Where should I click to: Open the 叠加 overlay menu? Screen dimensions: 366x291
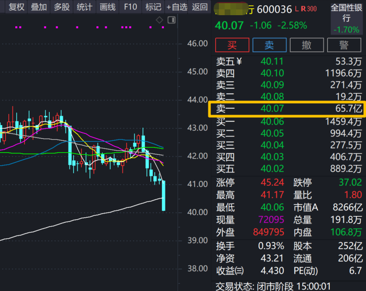pyautogui.click(x=39, y=7)
